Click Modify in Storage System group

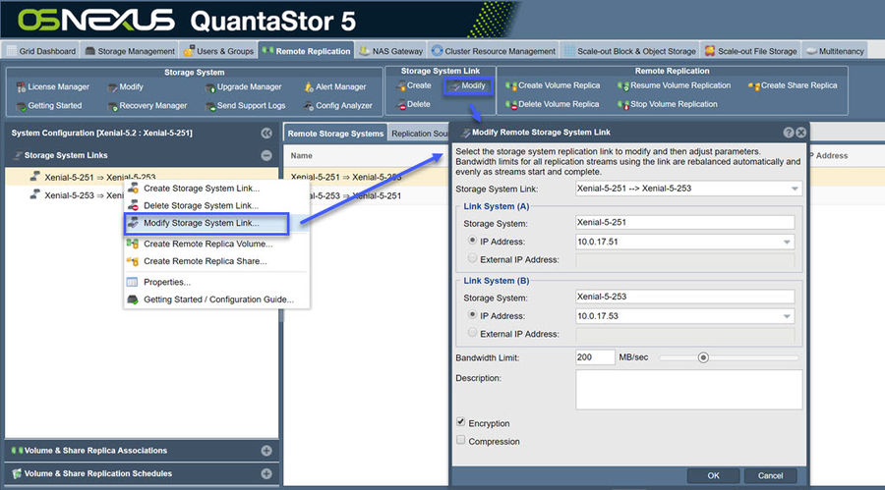125,86
